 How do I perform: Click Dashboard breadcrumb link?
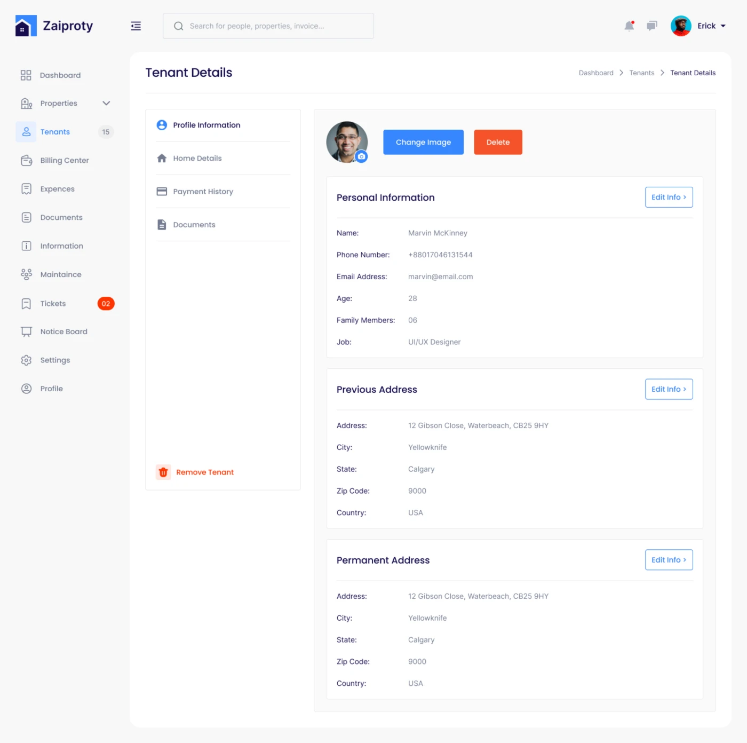click(596, 73)
